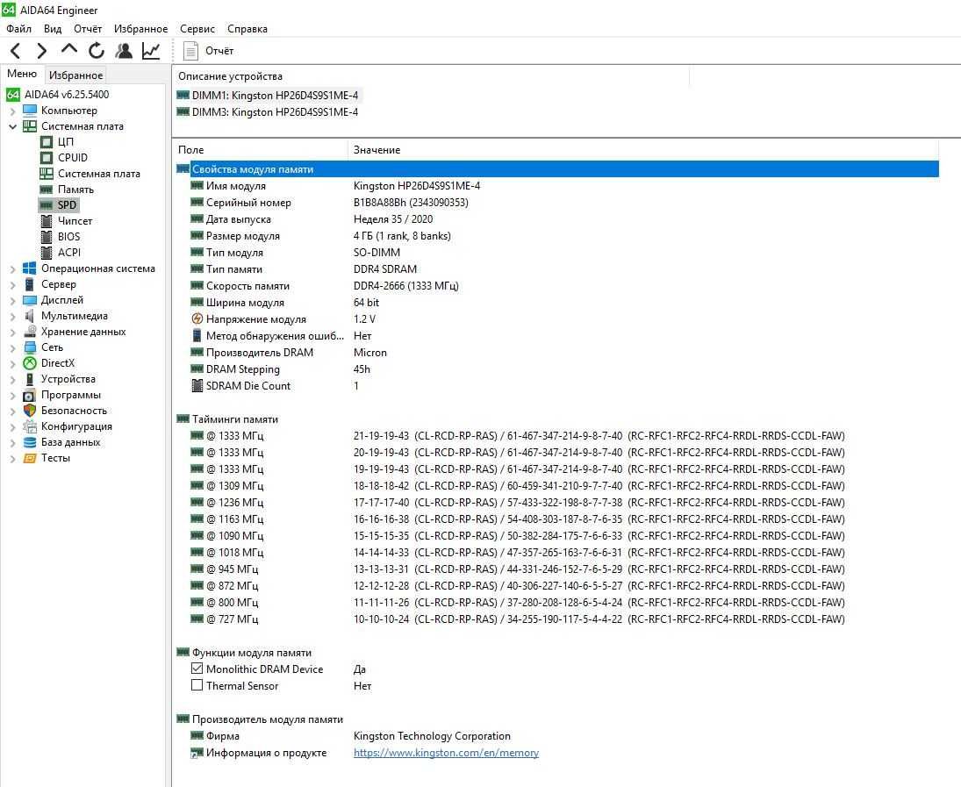Open the Отчёт menu in menu bar
Screen dimensions: 961x787
(x=88, y=29)
